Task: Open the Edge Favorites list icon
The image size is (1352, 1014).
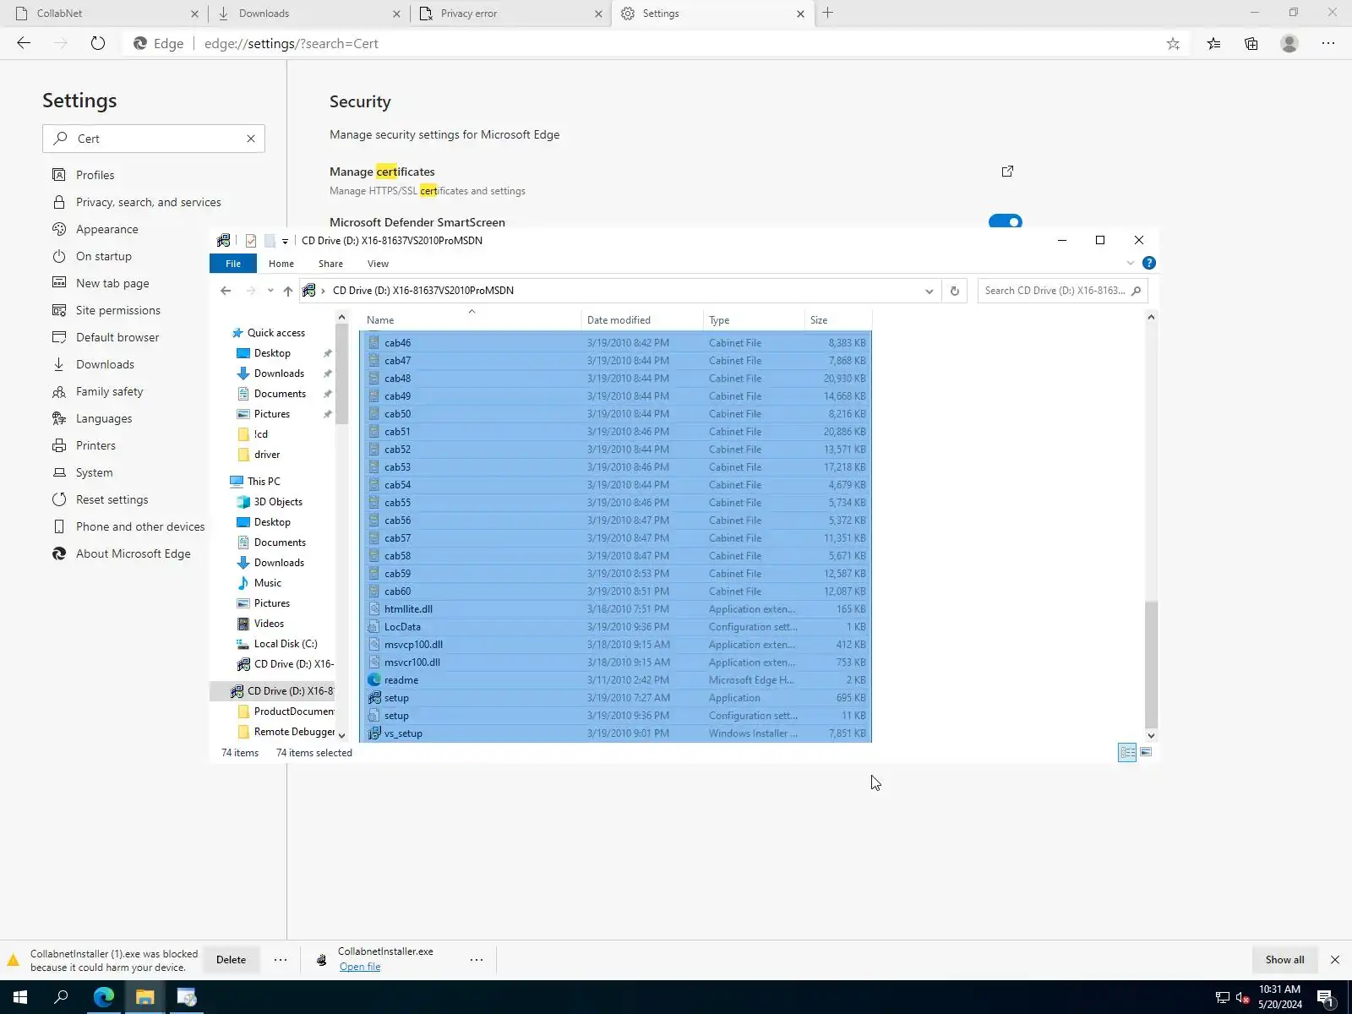Action: pyautogui.click(x=1213, y=44)
